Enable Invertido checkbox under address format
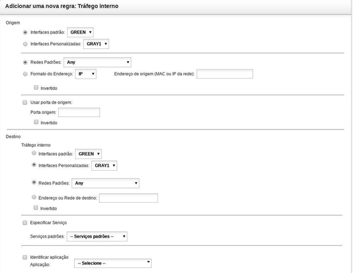Image resolution: width=353 pixels, height=273 pixels. tap(36, 88)
